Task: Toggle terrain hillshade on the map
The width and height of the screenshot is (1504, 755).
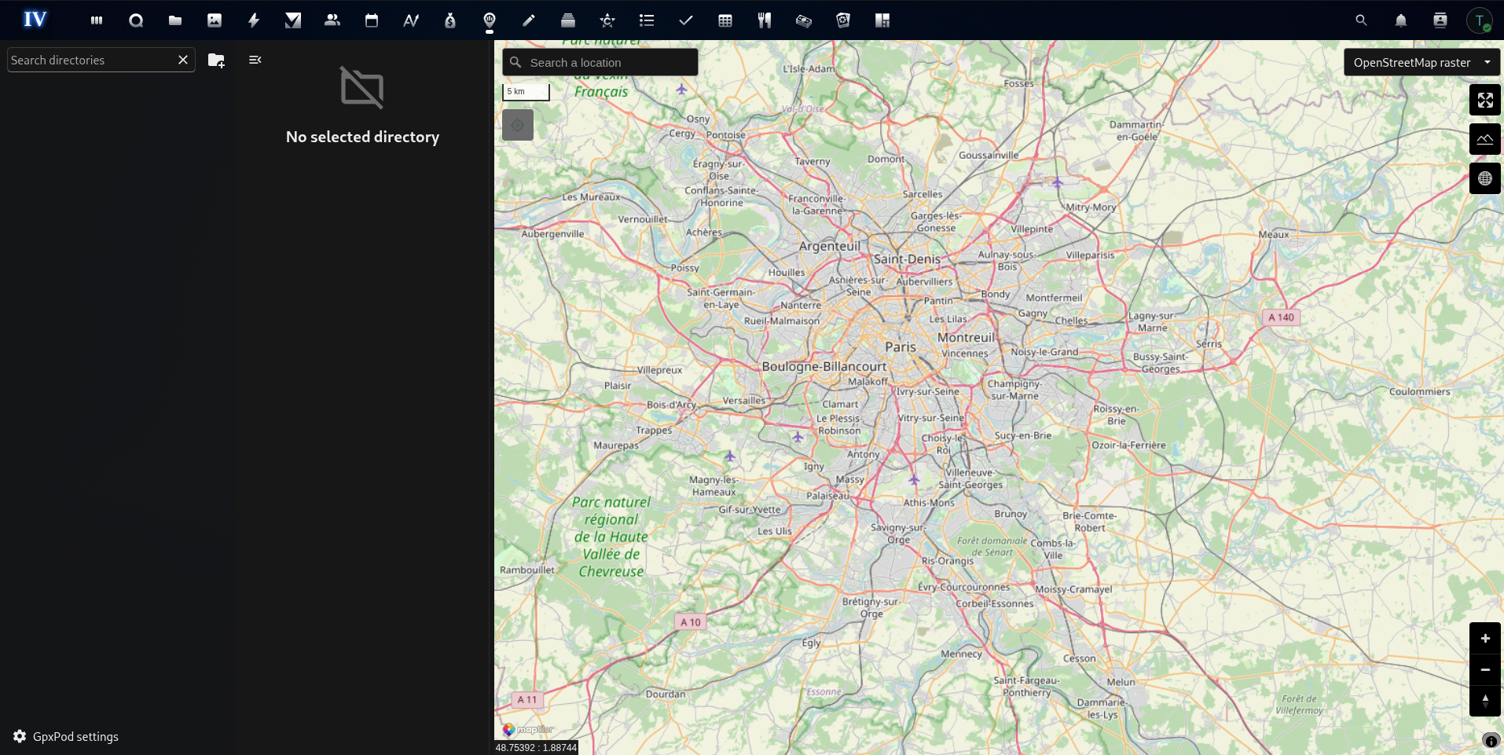Action: (1485, 139)
